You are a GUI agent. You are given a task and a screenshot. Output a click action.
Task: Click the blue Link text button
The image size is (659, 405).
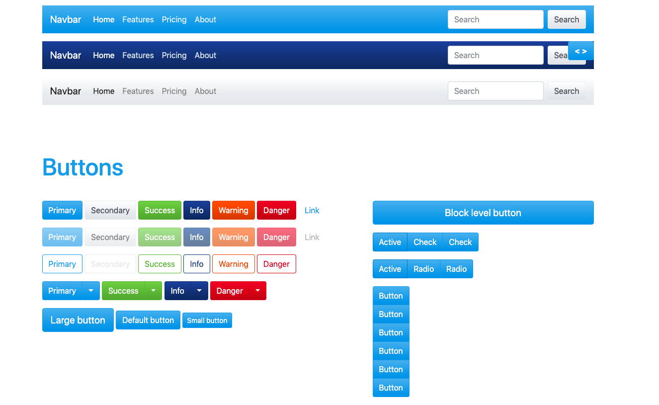312,210
